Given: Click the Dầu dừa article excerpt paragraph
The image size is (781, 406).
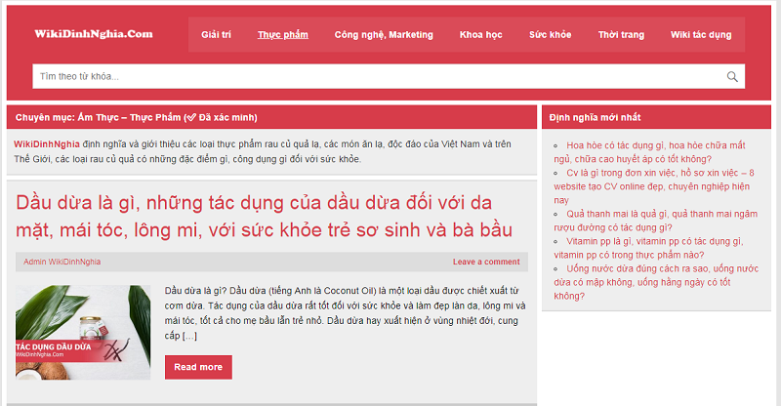Looking at the screenshot, I should (346, 313).
